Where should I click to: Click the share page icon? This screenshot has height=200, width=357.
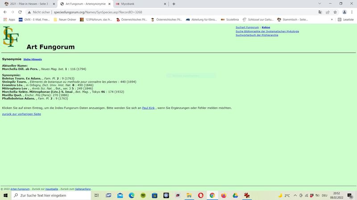point(328,12)
